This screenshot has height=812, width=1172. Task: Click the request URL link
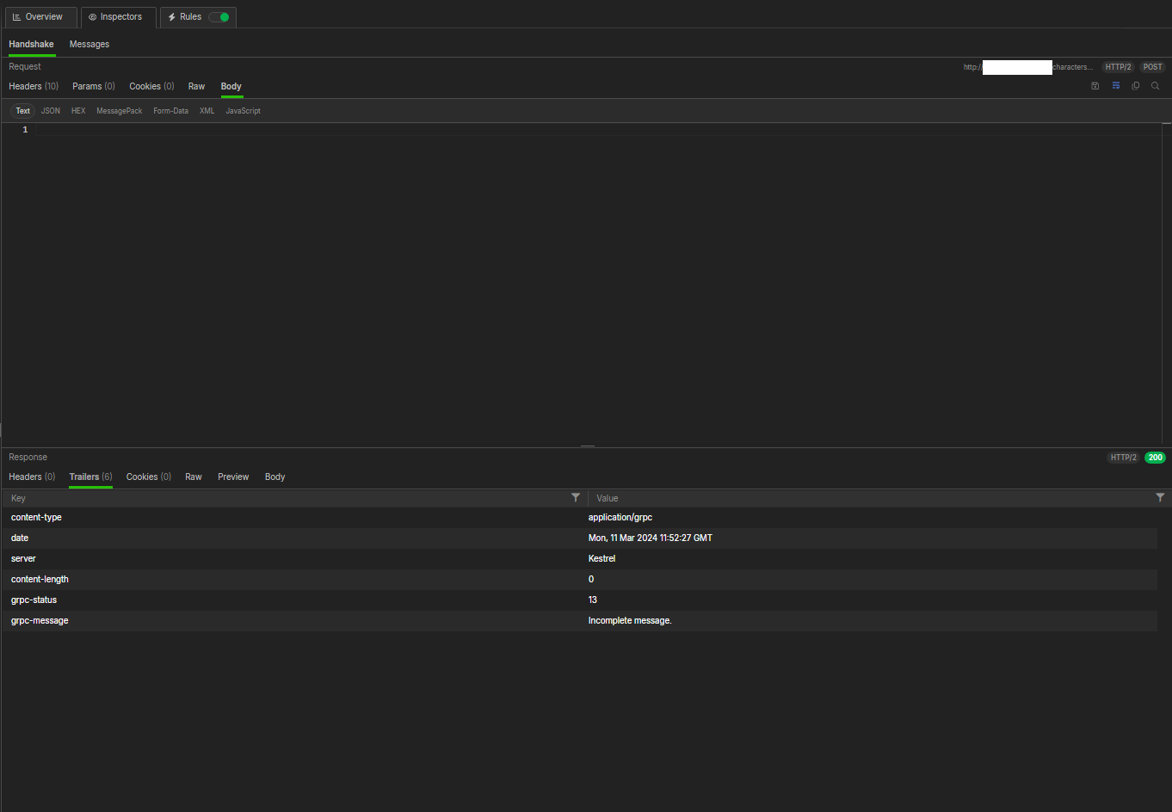[x=1027, y=67]
